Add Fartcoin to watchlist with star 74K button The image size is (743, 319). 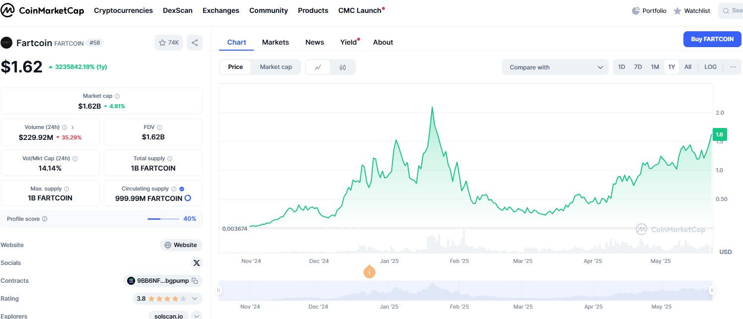(169, 43)
